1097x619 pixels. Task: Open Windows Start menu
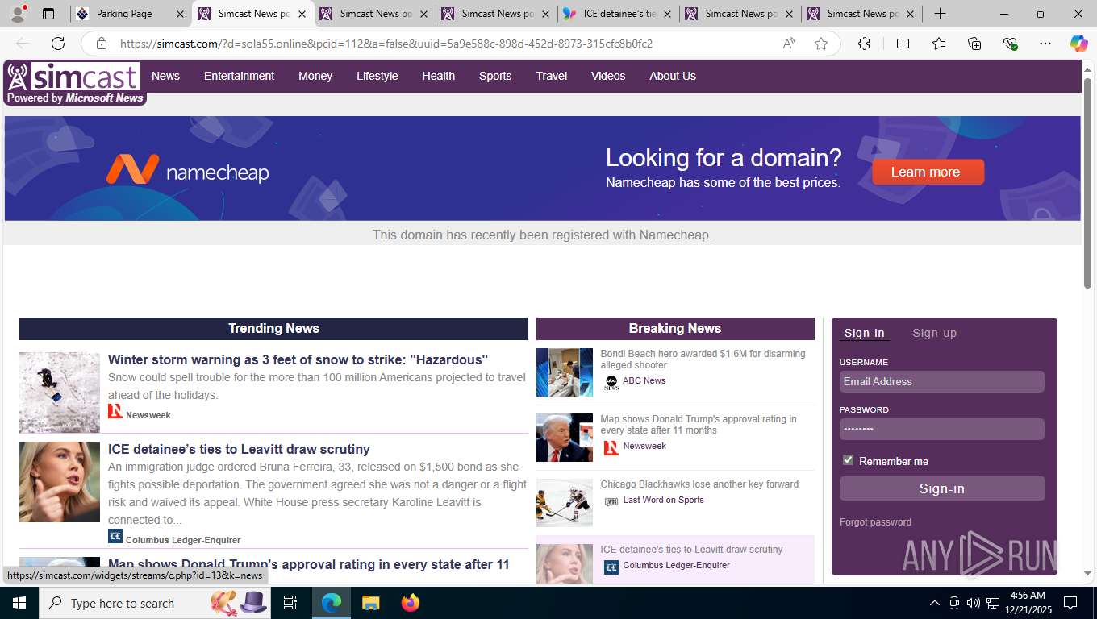coord(19,603)
